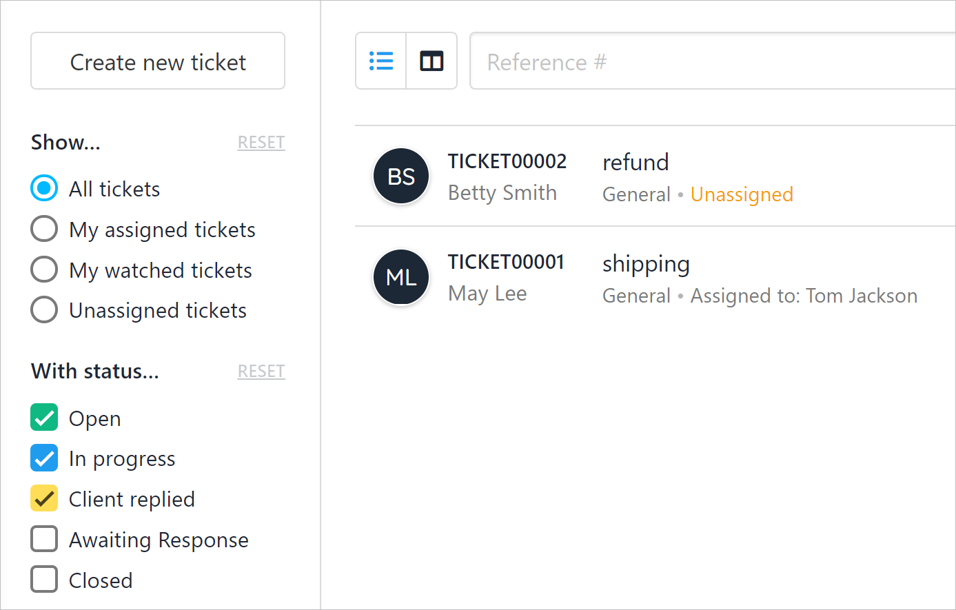This screenshot has height=610, width=956.
Task: Reset the Show filter
Action: click(x=261, y=143)
